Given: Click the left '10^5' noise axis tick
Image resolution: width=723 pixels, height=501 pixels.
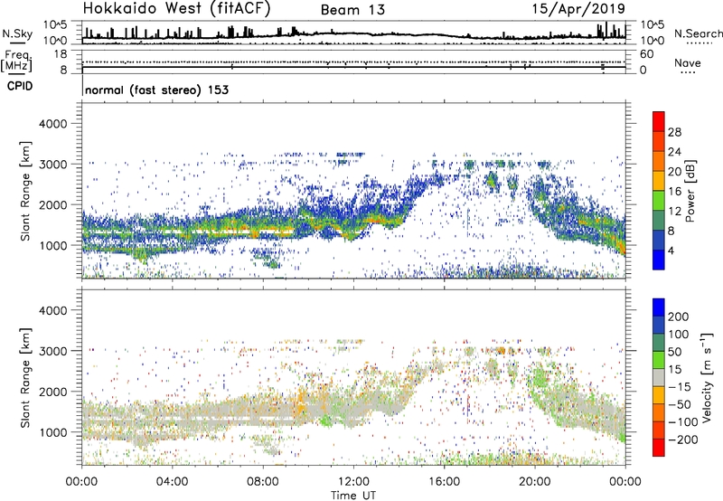Looking at the screenshot, I should 56,24.
